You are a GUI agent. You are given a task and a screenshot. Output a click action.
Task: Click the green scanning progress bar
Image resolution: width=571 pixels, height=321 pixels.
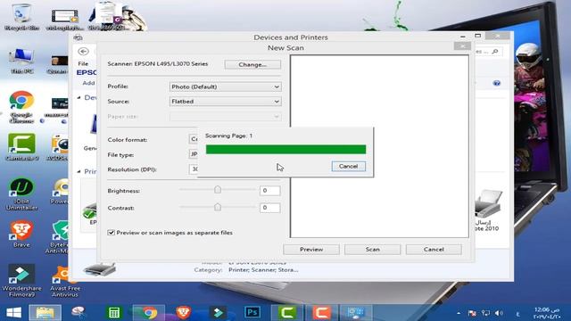coord(285,149)
